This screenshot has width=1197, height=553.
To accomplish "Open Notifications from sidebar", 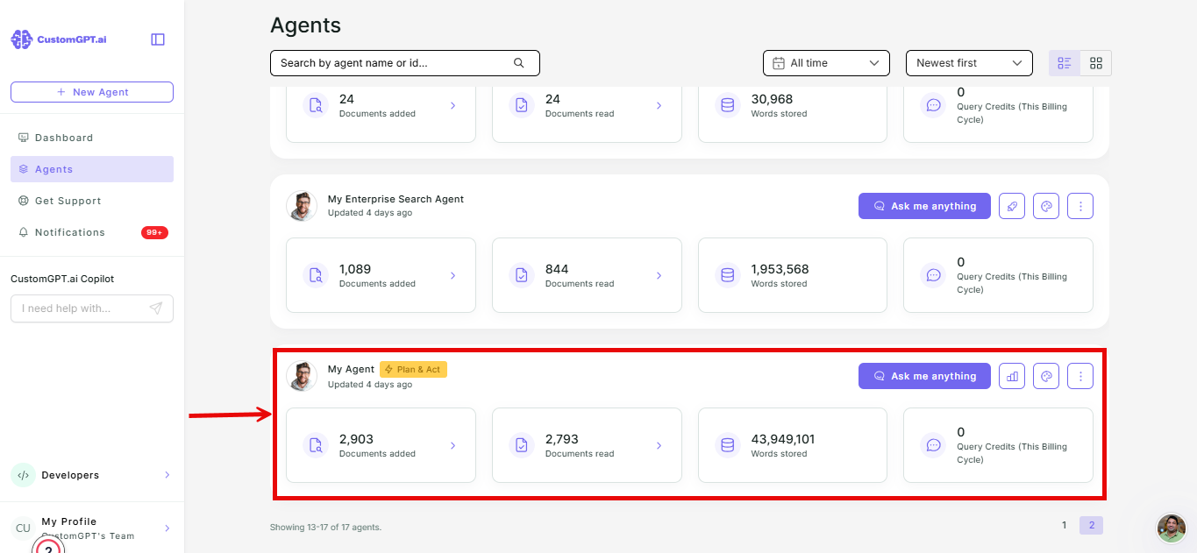I will click(x=92, y=232).
